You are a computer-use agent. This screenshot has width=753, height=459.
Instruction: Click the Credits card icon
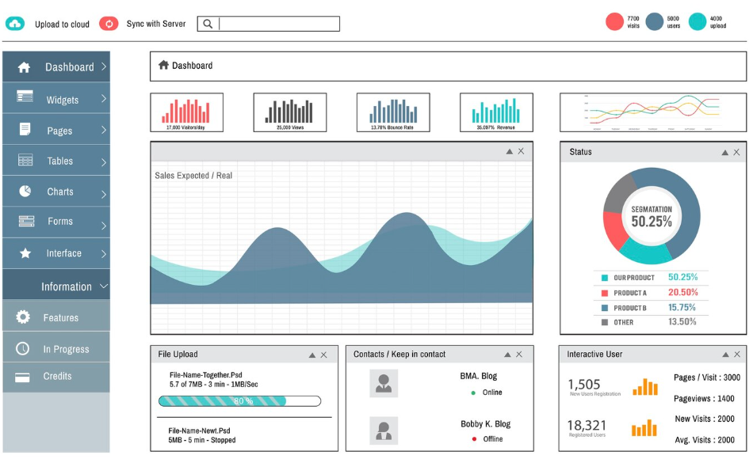pos(22,377)
